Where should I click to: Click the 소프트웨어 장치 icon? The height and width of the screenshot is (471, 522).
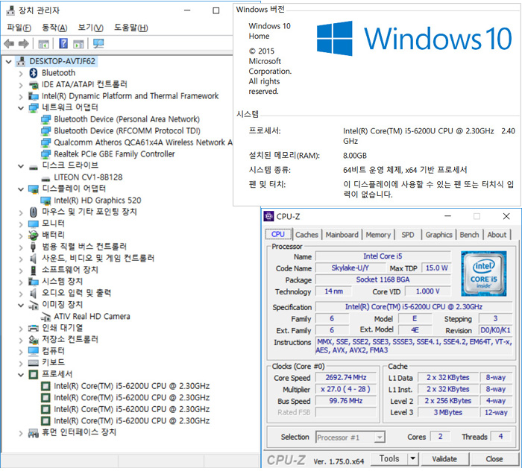pyautogui.click(x=34, y=270)
